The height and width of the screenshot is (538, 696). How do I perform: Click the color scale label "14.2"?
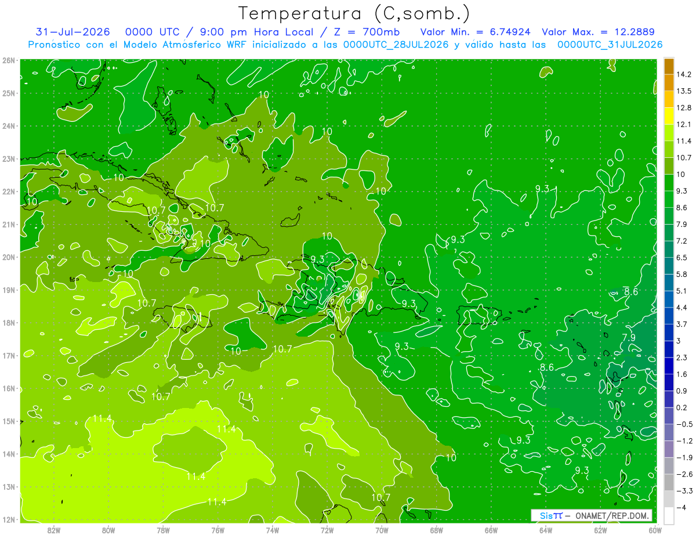tap(685, 74)
